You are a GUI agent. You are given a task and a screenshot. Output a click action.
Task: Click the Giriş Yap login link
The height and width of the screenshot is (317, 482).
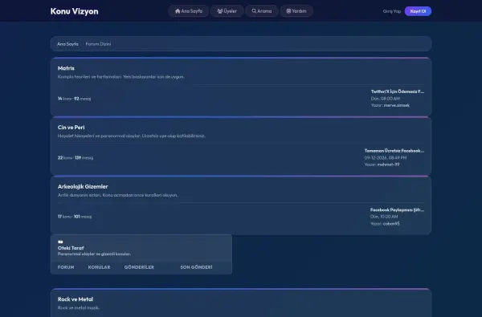[392, 11]
